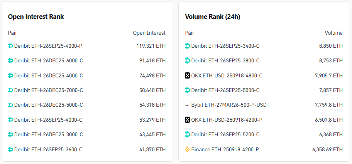Open pair Deribit ETH-26DEC25-6000-C
This screenshot has width=352, height=164.
(49, 60)
